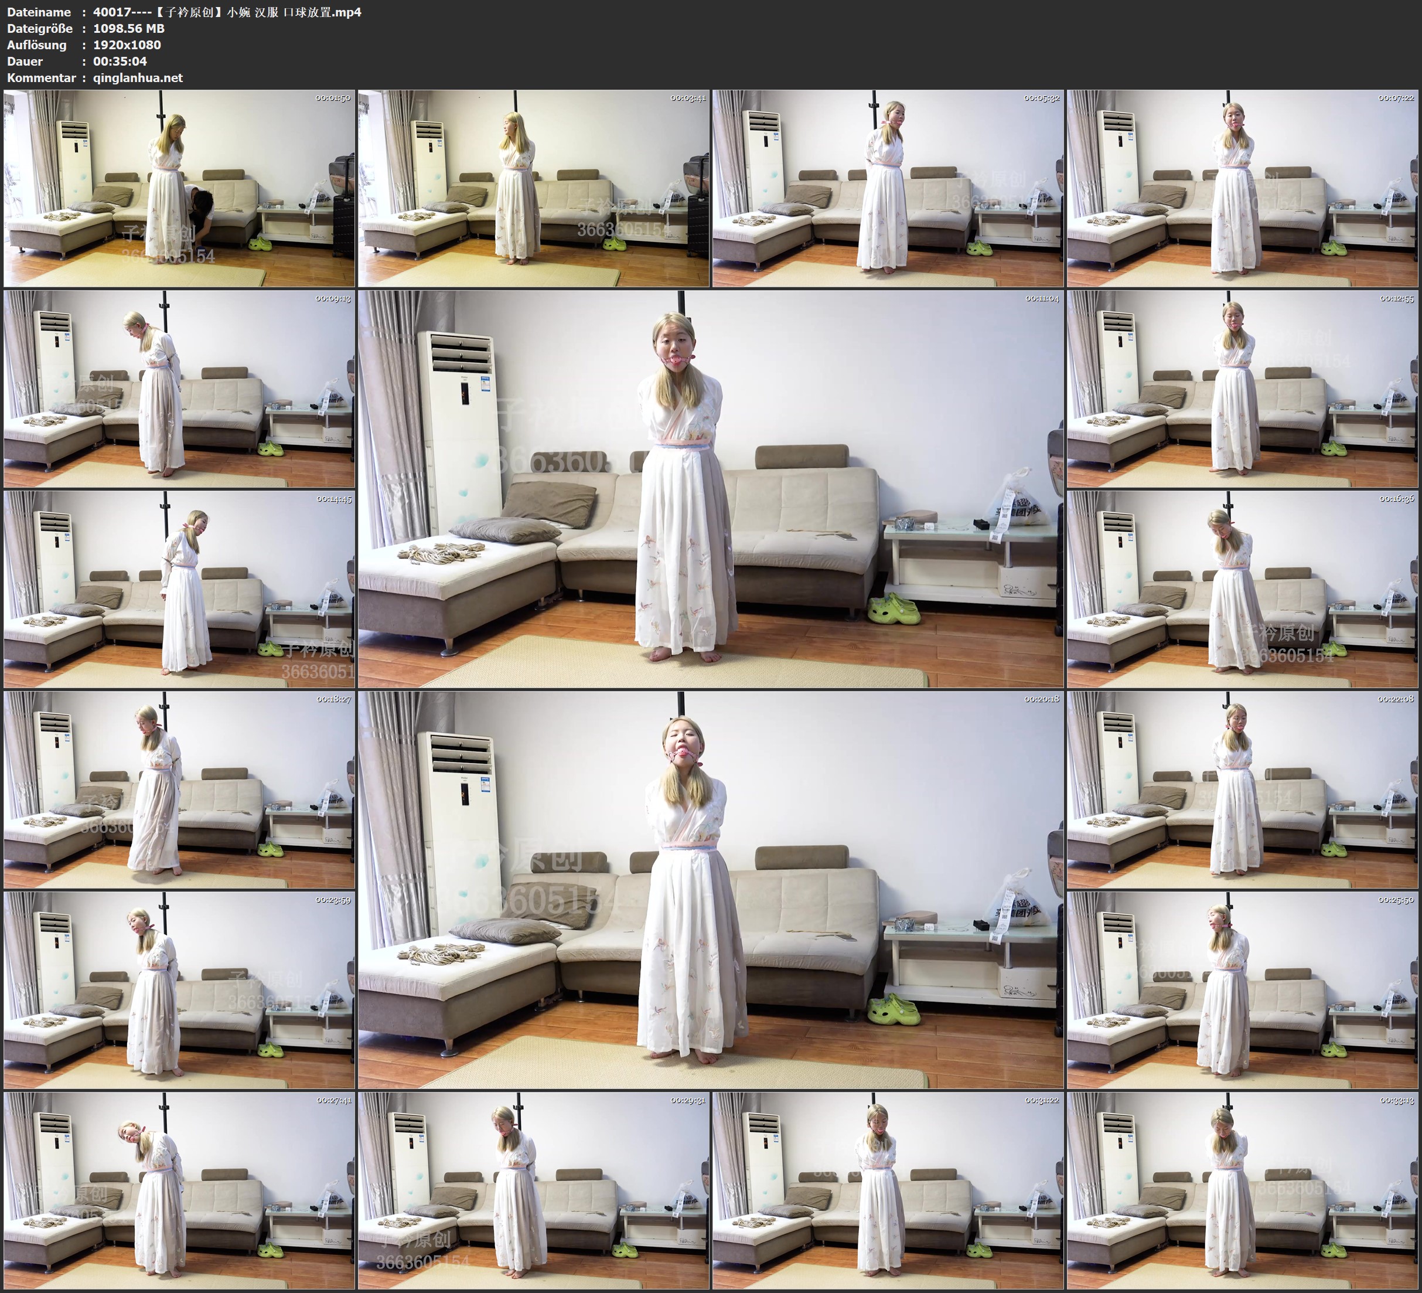Click the thumbnail marked 00:23:59
This screenshot has height=1293, width=1422.
(179, 990)
